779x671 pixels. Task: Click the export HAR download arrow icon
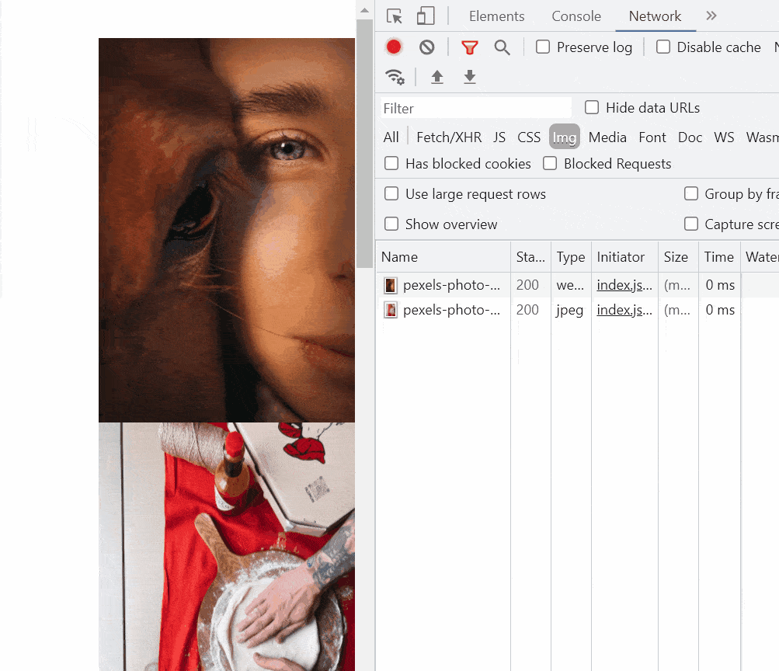pos(469,77)
